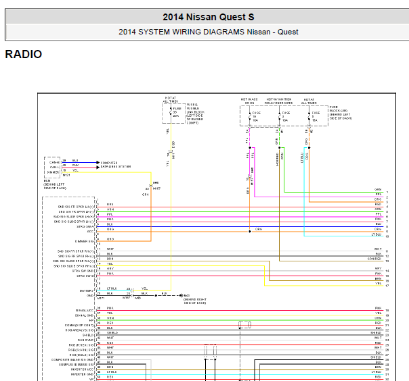This screenshot has height=381, width=409.
Task: Click the 'SIGNAL GND' pin label
Action: [x=84, y=315]
